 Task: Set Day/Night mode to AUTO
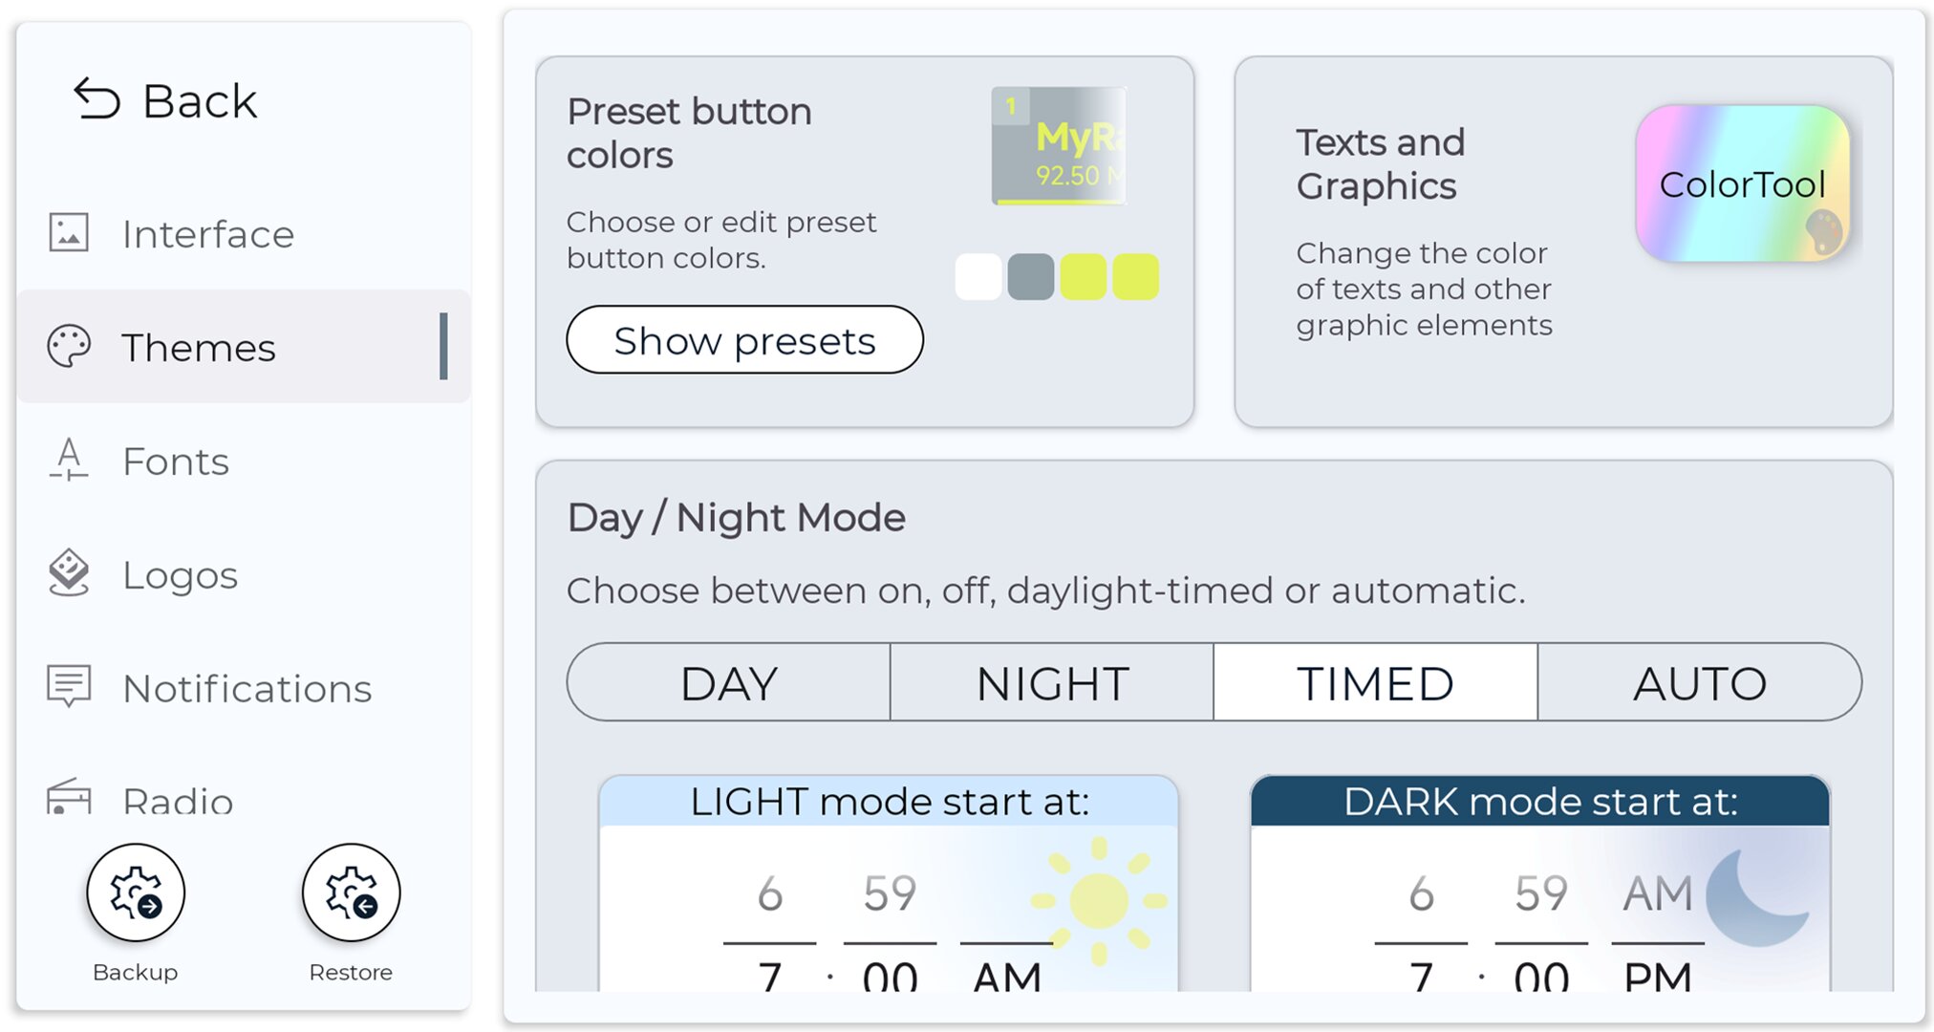click(x=1700, y=682)
